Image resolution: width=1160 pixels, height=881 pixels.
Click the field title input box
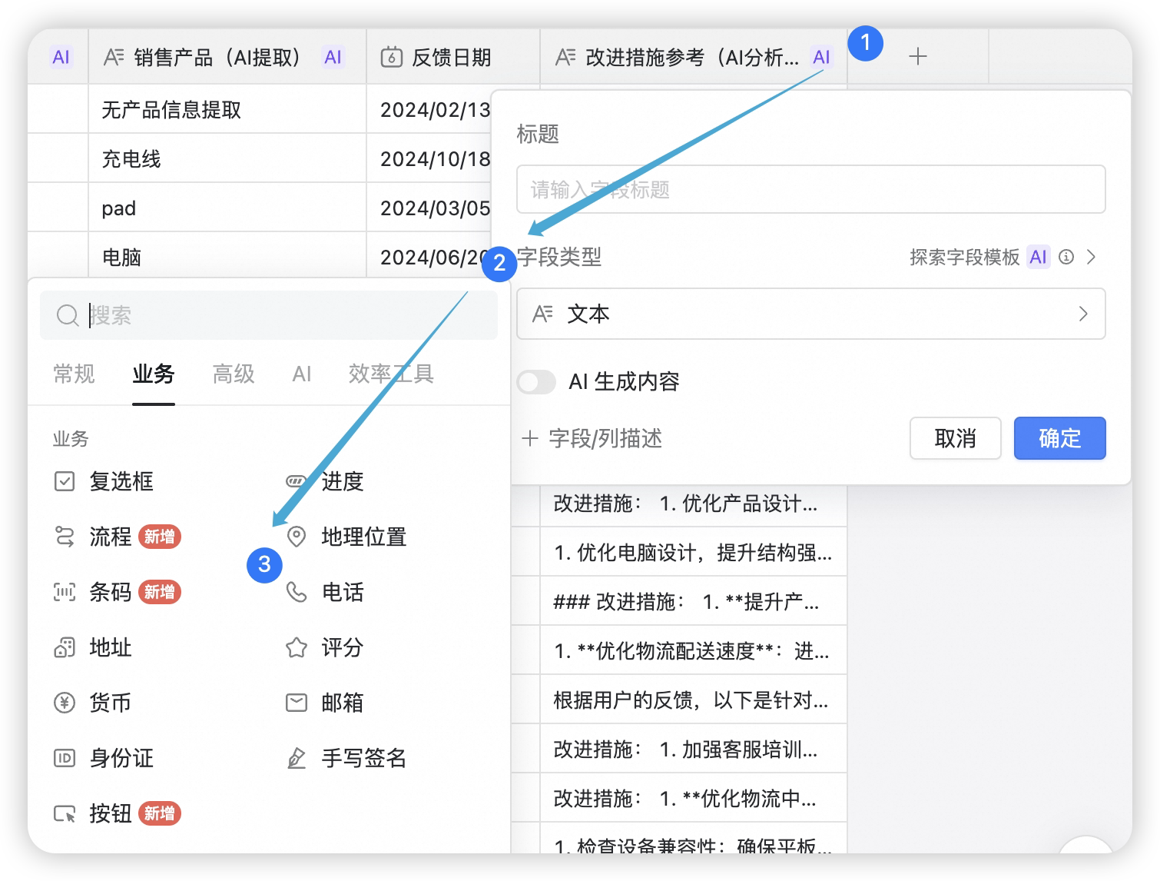click(x=811, y=189)
